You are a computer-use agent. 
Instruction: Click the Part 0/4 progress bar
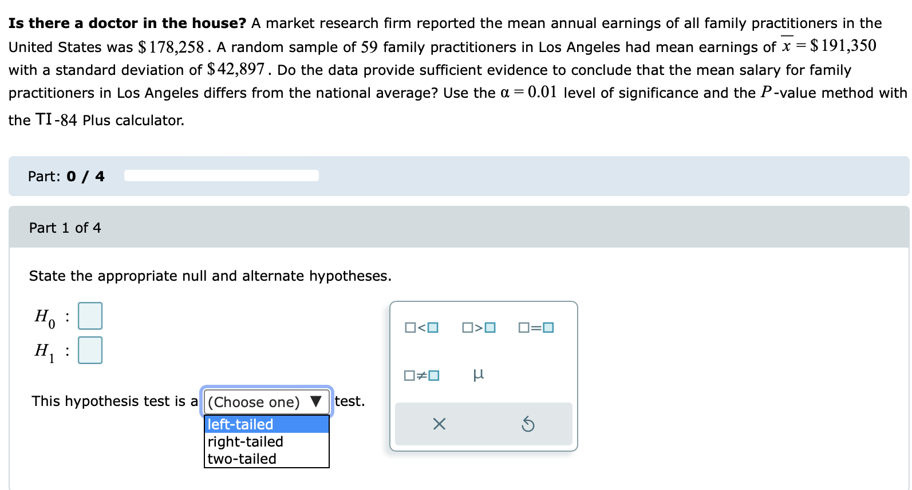[x=221, y=176]
